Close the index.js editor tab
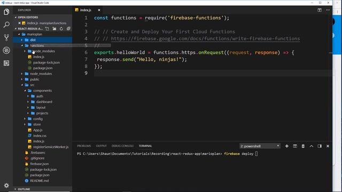Screen dimensions: 342x192 (x=99, y=10)
